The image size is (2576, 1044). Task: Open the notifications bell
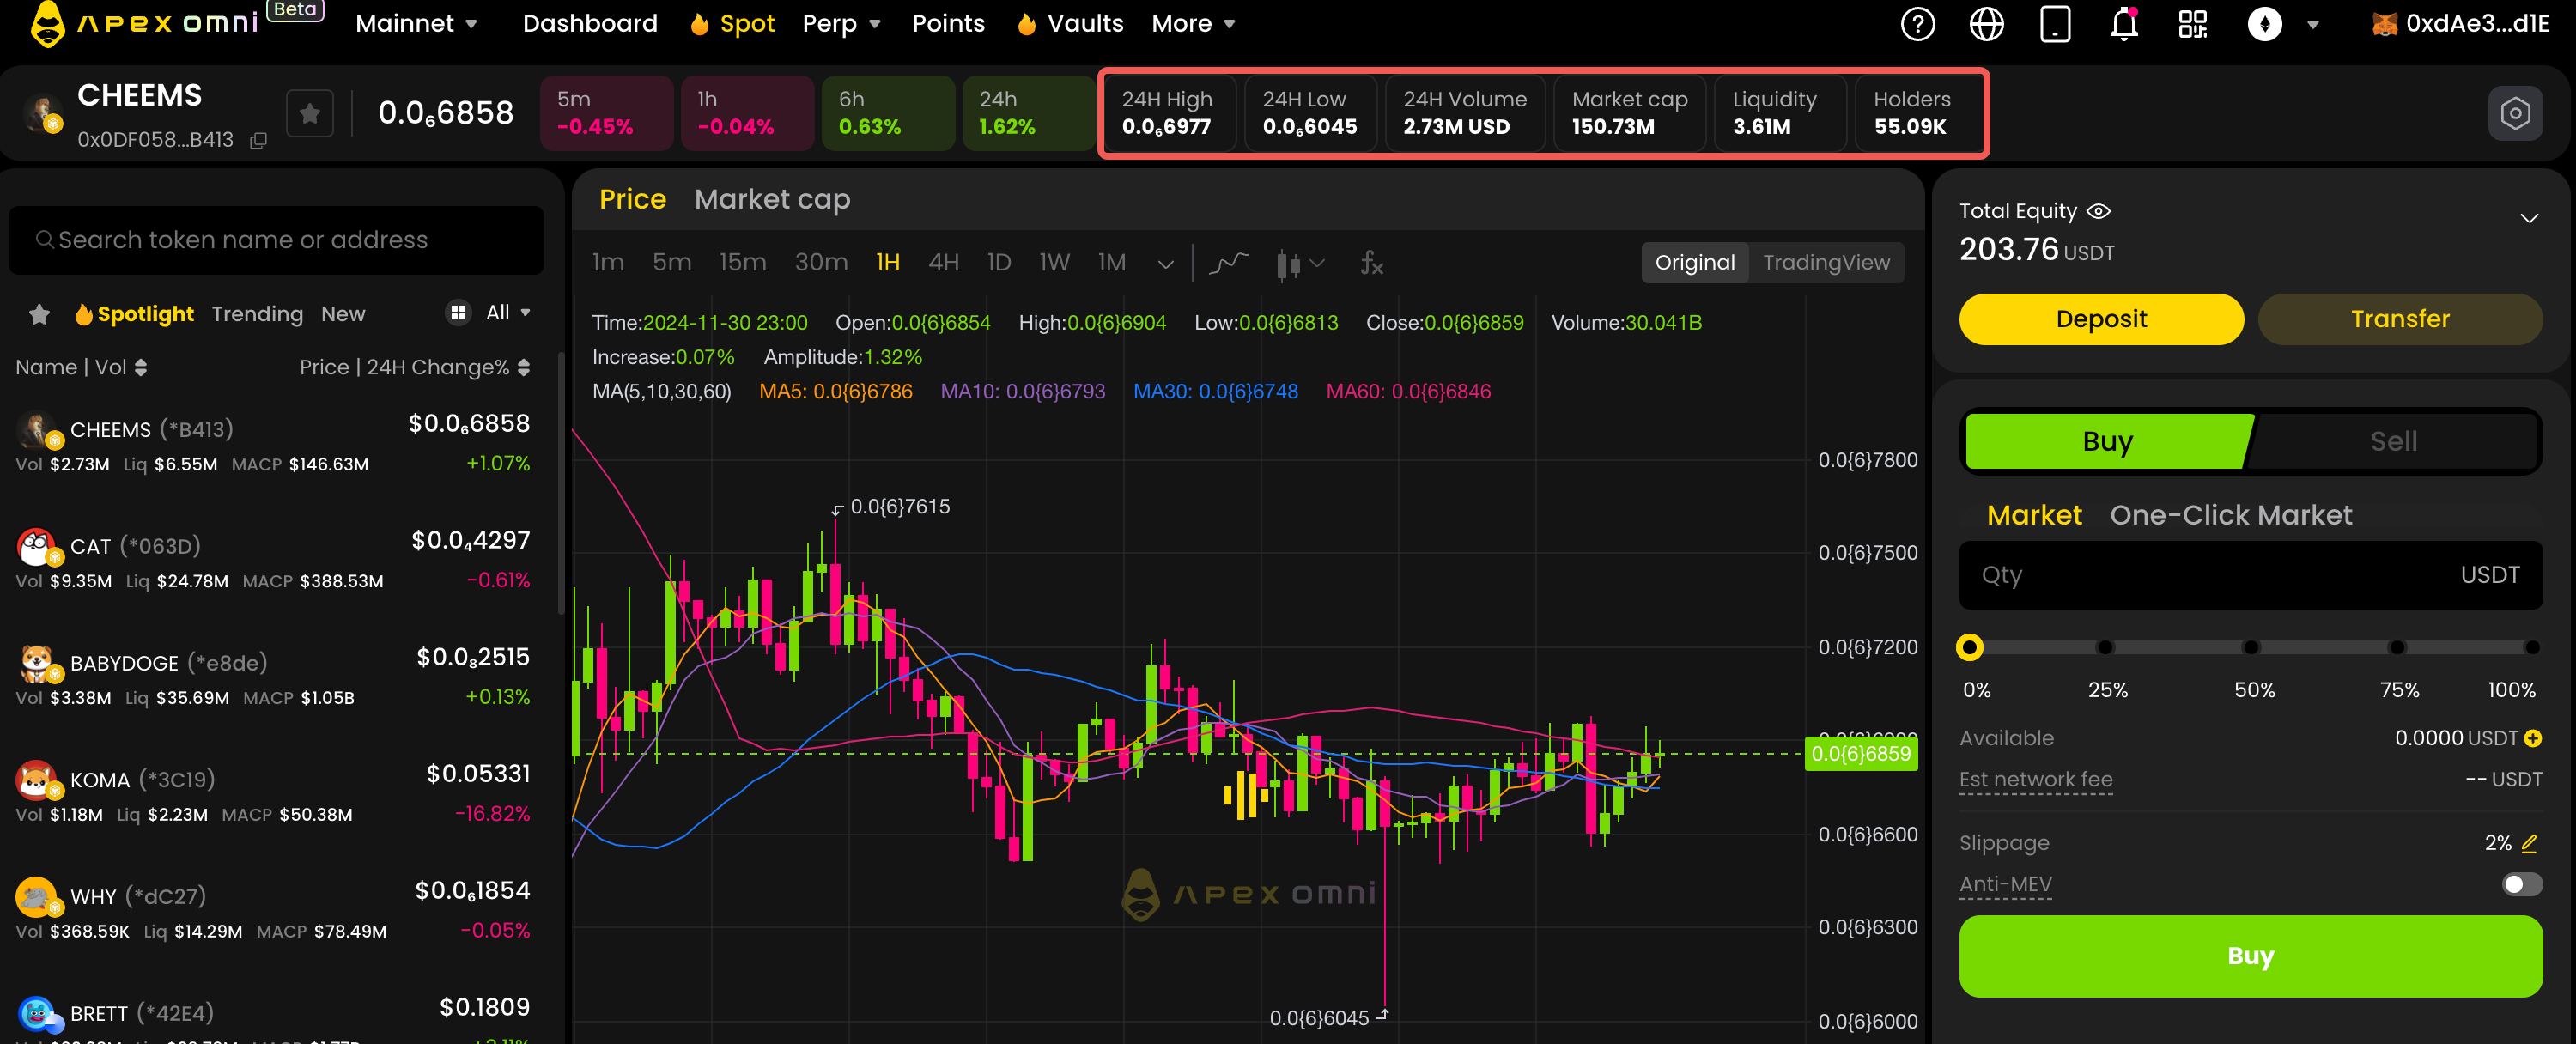click(2124, 24)
